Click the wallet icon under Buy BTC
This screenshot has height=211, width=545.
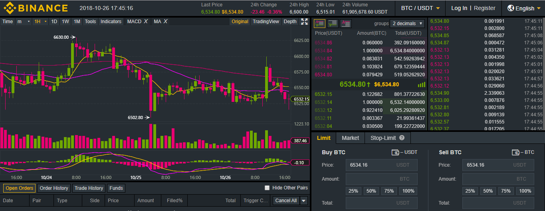tap(395, 152)
